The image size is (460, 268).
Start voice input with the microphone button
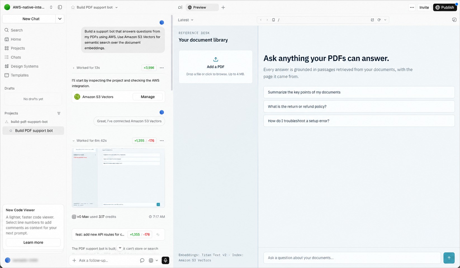165,260
